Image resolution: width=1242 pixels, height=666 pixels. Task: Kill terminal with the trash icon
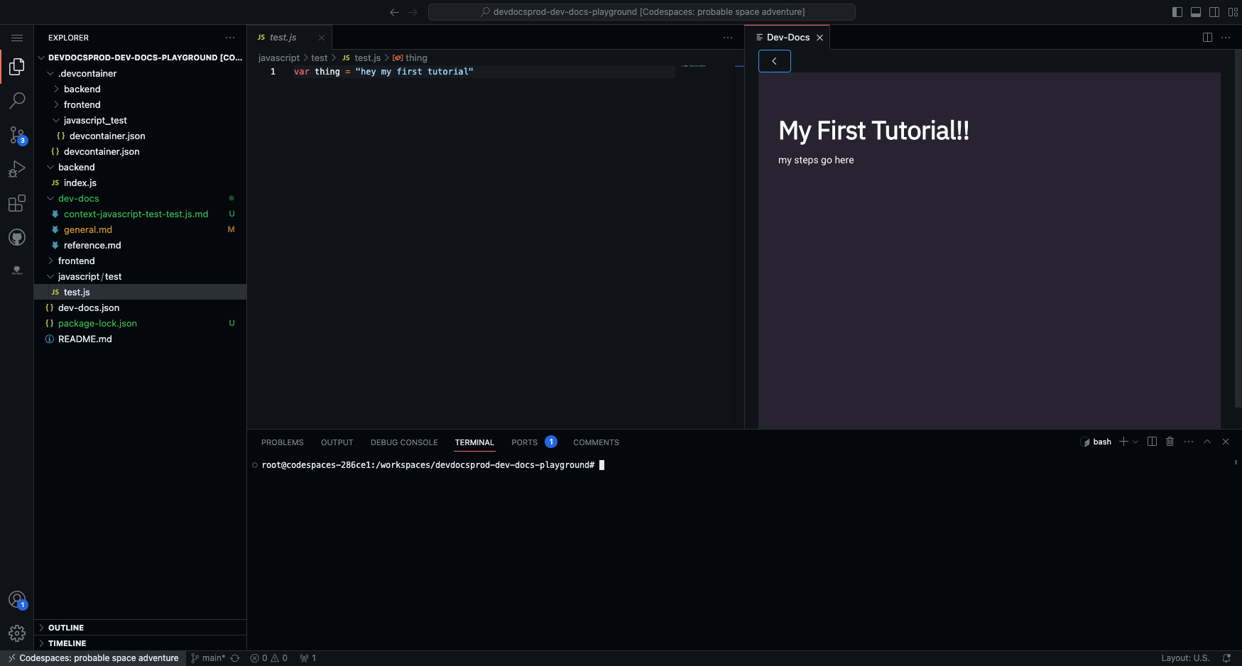[1170, 442]
